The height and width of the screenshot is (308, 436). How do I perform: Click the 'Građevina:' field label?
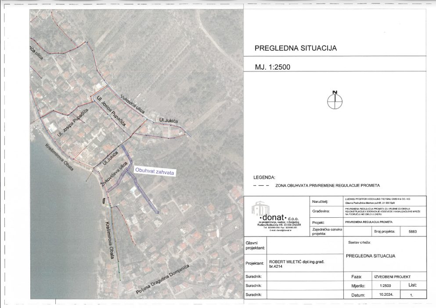point(321,211)
